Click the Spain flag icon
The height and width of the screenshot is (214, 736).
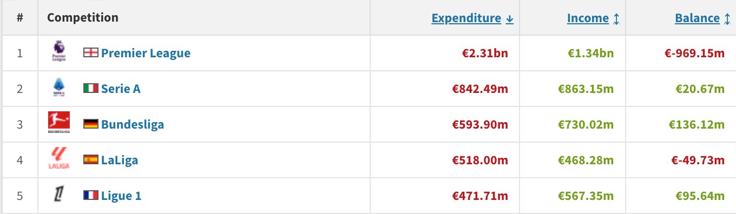tap(90, 159)
